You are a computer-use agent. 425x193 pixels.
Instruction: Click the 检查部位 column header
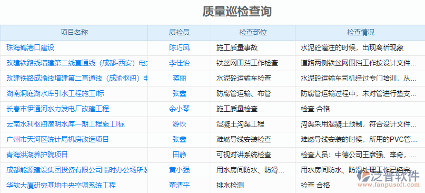click(x=253, y=33)
